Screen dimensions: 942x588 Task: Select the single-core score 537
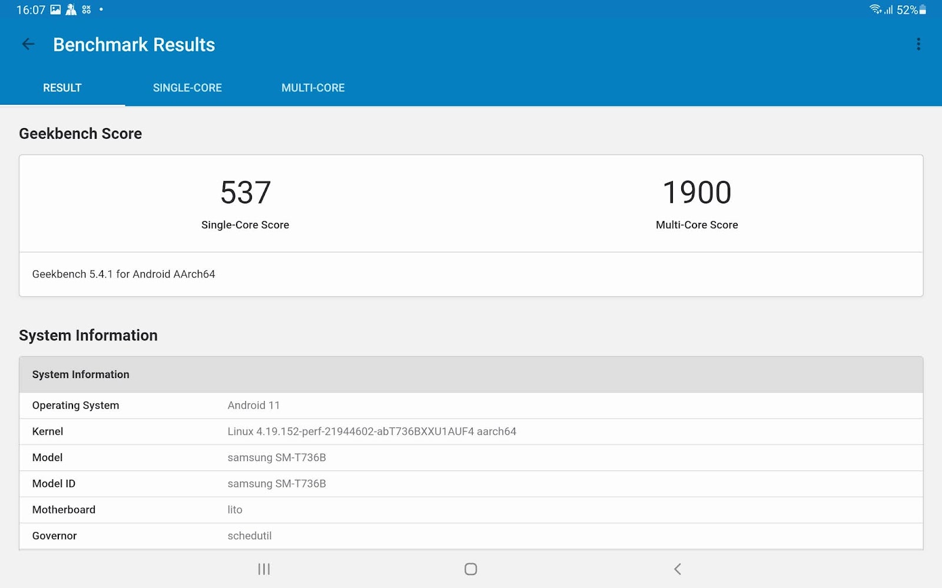246,192
